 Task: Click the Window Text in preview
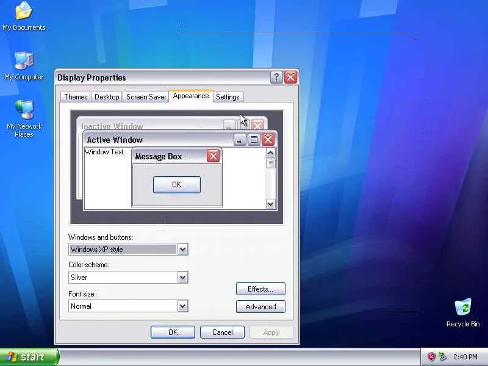(104, 152)
